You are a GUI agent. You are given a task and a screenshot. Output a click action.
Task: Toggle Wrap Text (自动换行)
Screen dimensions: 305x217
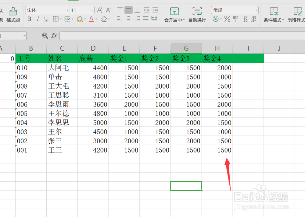197,14
